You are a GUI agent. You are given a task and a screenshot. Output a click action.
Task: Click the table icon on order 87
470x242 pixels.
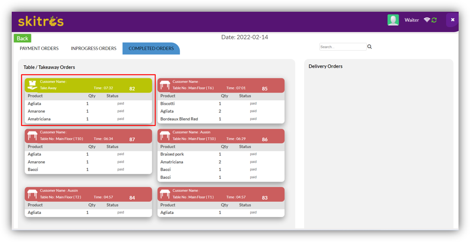click(33, 135)
